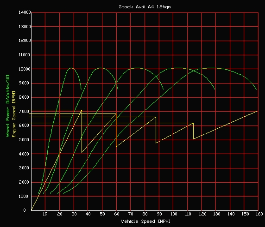The image size is (265, 227).
Task: Click the yellow 'Engine Speed [RPM]' axis label
Action: coord(14,114)
